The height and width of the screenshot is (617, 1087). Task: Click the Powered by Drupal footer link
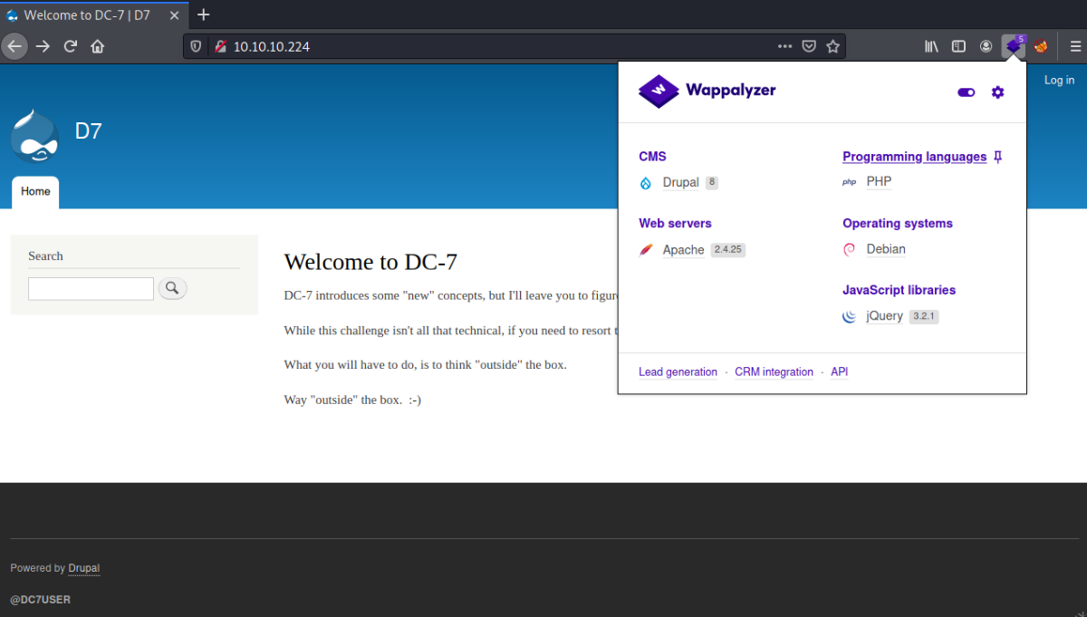[83, 569]
